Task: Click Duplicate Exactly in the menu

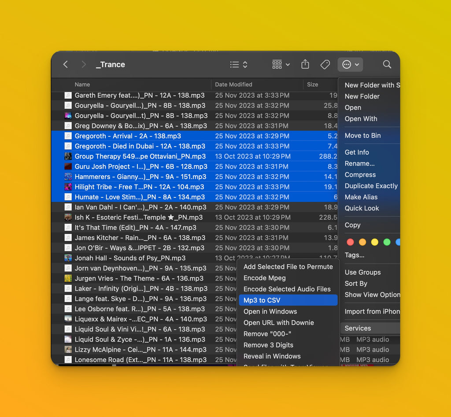Action: point(371,186)
